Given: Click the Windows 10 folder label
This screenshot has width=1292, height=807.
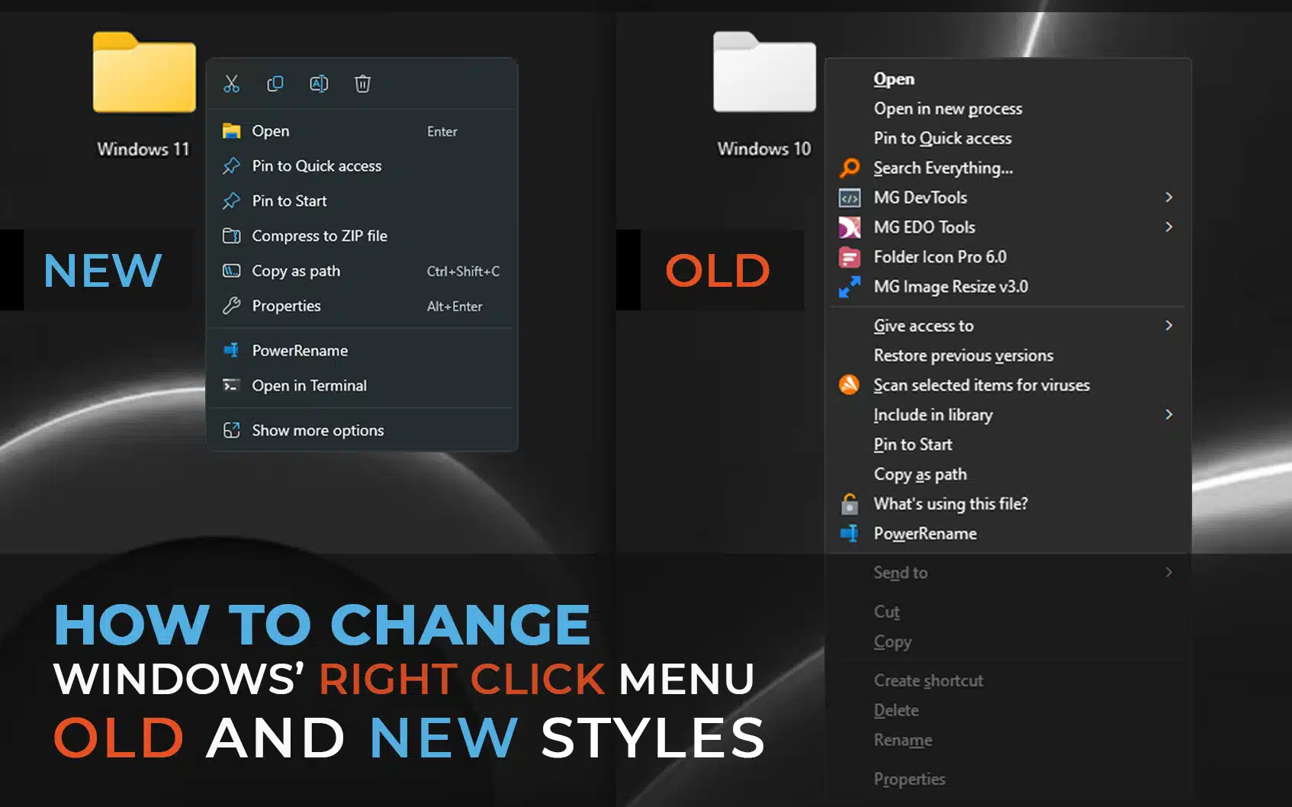Looking at the screenshot, I should [x=764, y=148].
